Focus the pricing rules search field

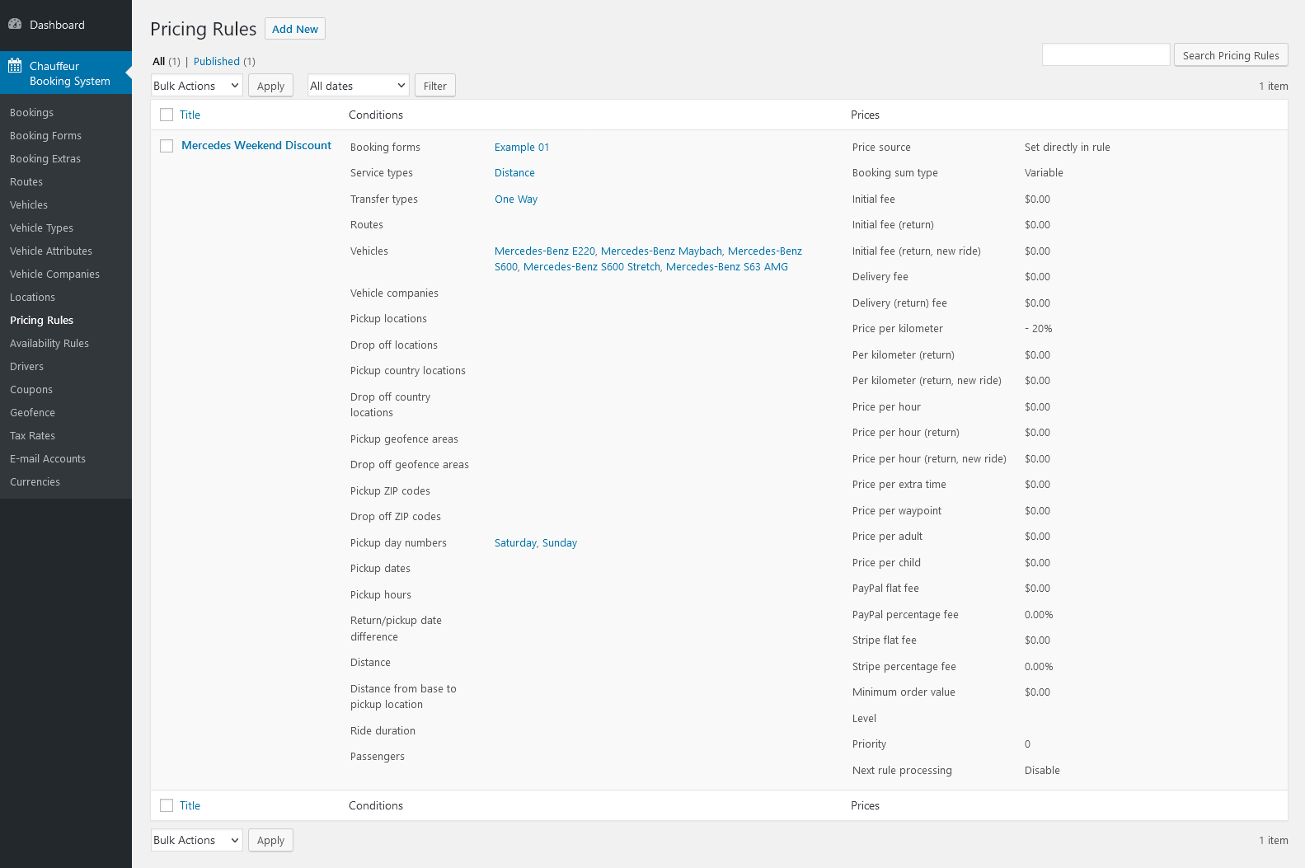pyautogui.click(x=1105, y=55)
